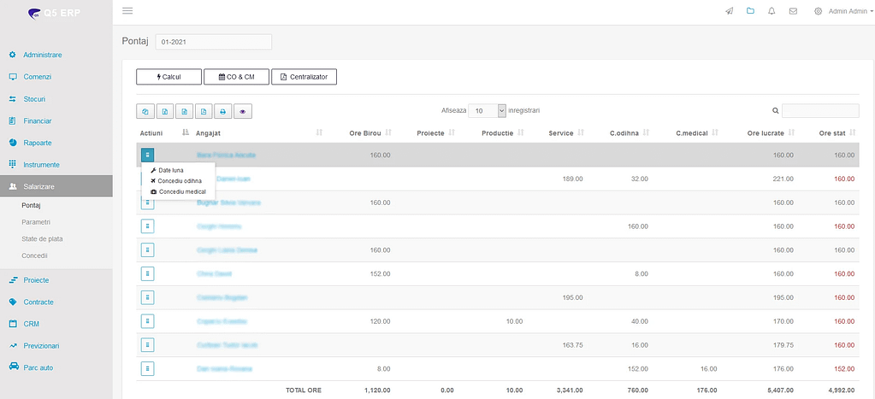Screen dimensions: 875x399
Task: Open actions button for row with 8.00 Ore Birou
Action: click(x=147, y=369)
